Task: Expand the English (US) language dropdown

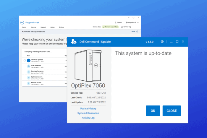Action: pyautogui.click(x=138, y=22)
